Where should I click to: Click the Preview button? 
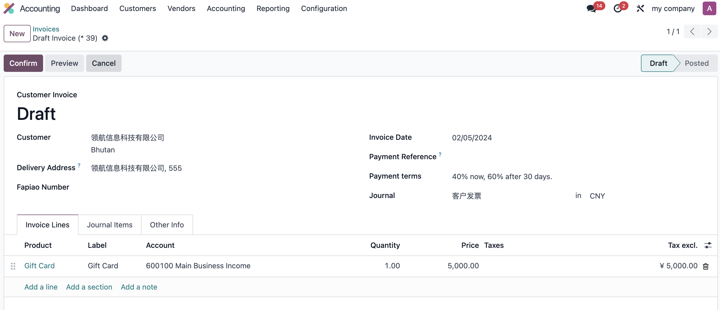coord(64,63)
